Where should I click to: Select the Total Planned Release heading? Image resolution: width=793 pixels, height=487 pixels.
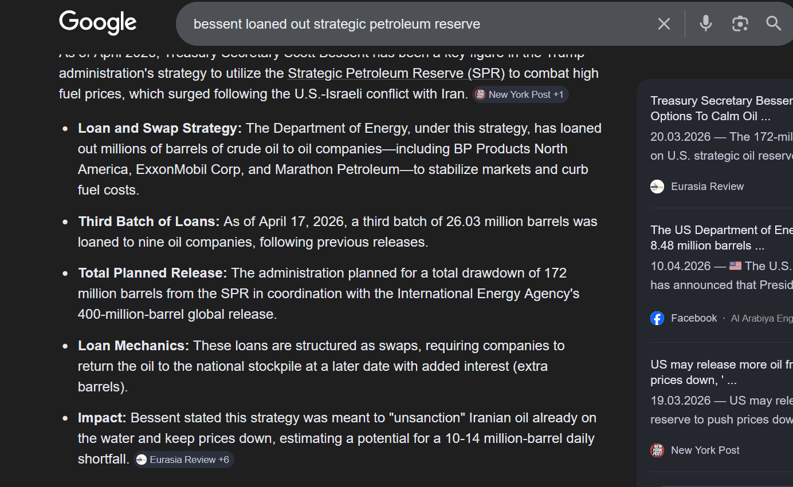point(152,273)
